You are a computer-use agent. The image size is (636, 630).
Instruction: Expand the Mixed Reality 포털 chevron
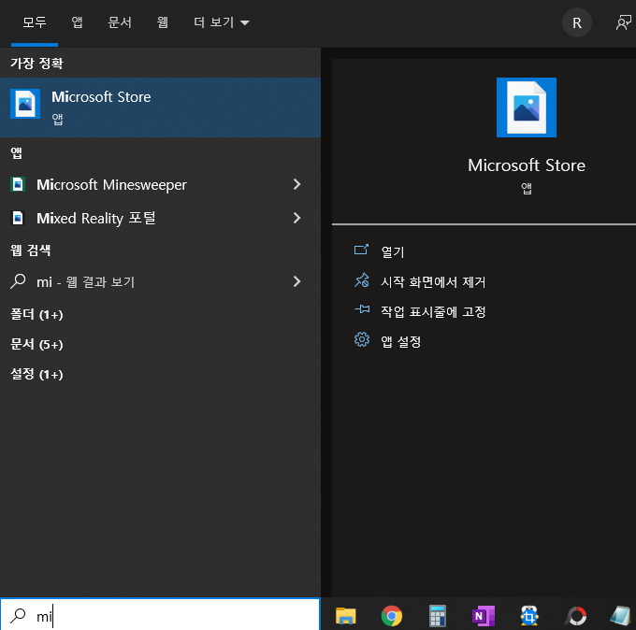[296, 218]
